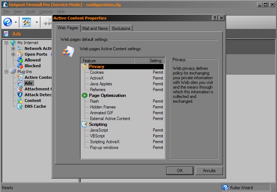This screenshot has width=277, height=192.
Task: Select DNS Cache in the tree
Action: (x=35, y=106)
